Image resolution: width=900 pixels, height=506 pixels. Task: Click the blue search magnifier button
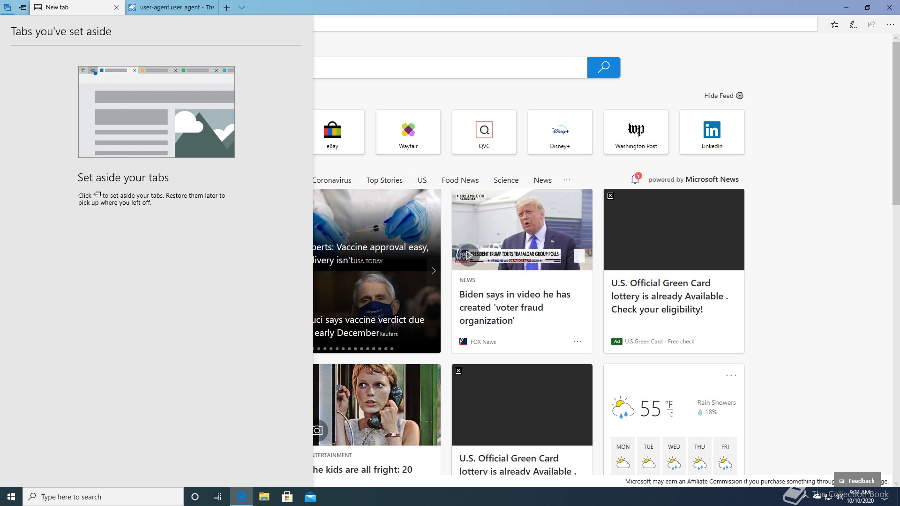pyautogui.click(x=604, y=67)
